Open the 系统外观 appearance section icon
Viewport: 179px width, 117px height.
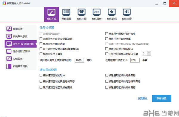pos(52,12)
